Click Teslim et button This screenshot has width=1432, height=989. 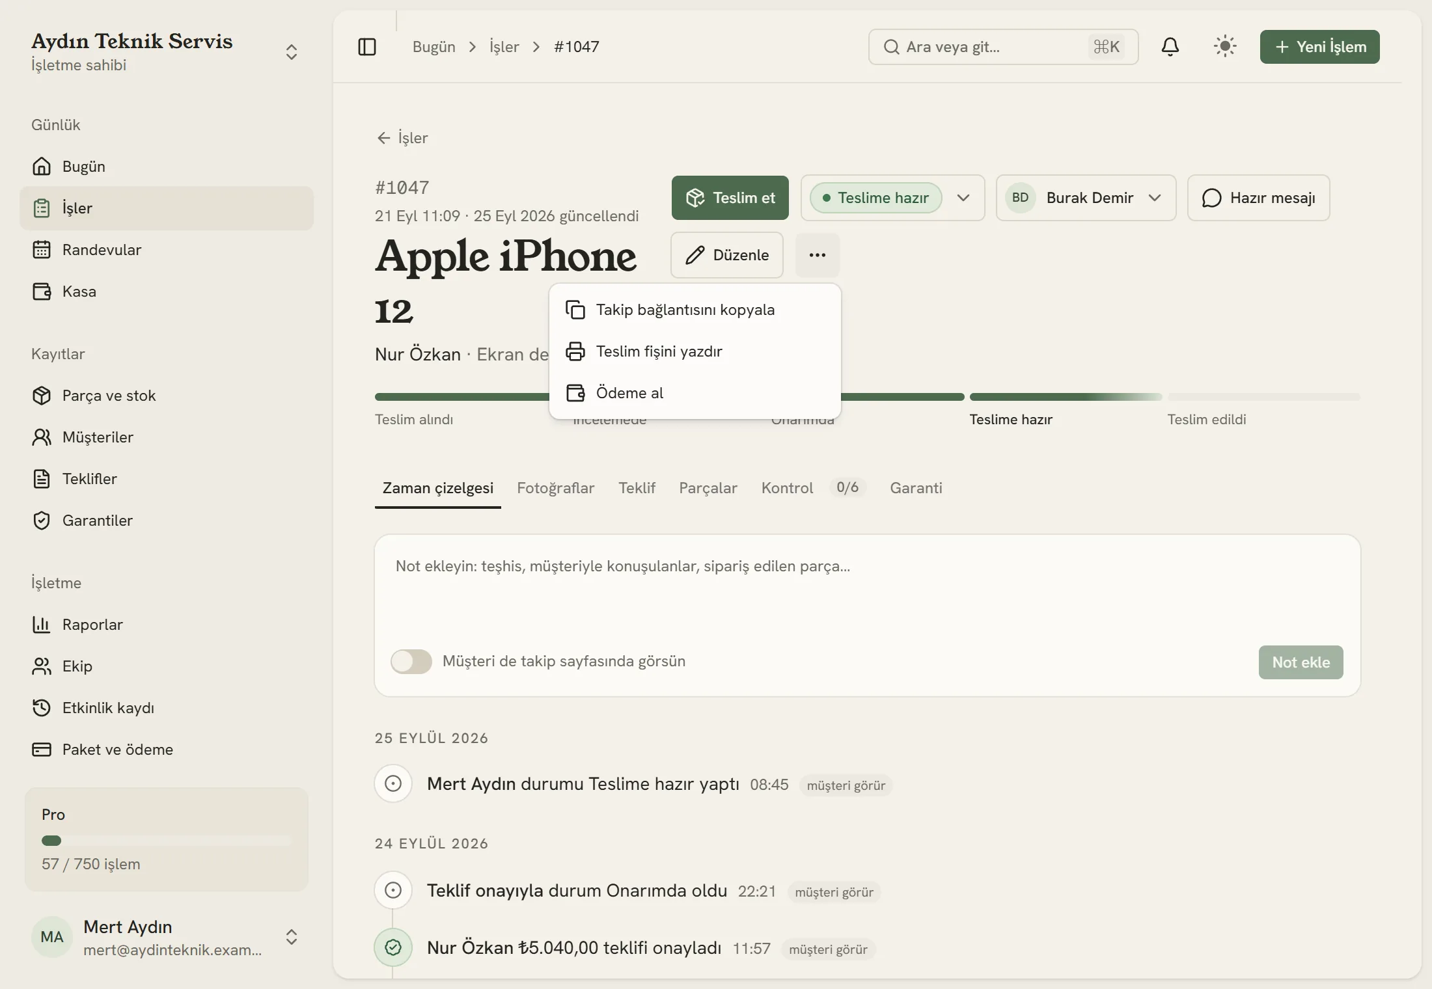pyautogui.click(x=730, y=198)
